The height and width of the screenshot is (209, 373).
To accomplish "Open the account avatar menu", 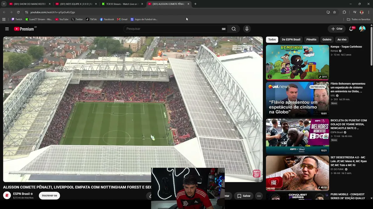I will pos(362,29).
